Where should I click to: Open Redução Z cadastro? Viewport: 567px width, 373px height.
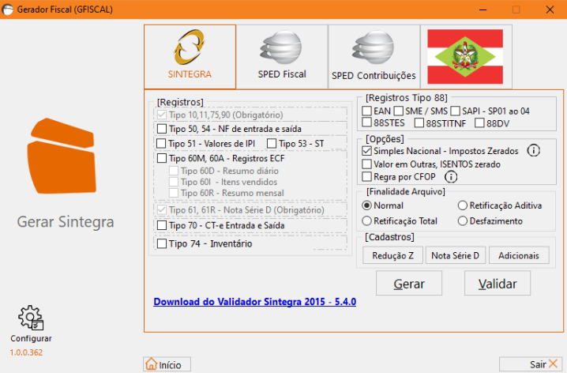[392, 255]
